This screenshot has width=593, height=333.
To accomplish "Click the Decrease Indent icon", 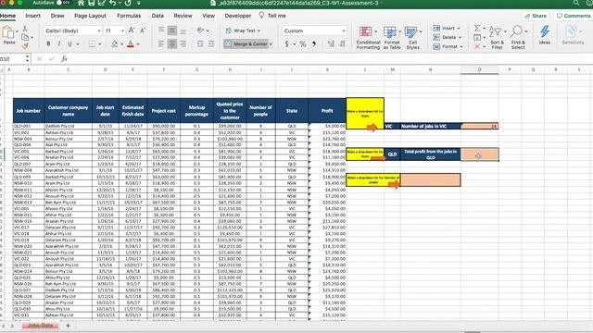I will [200, 44].
